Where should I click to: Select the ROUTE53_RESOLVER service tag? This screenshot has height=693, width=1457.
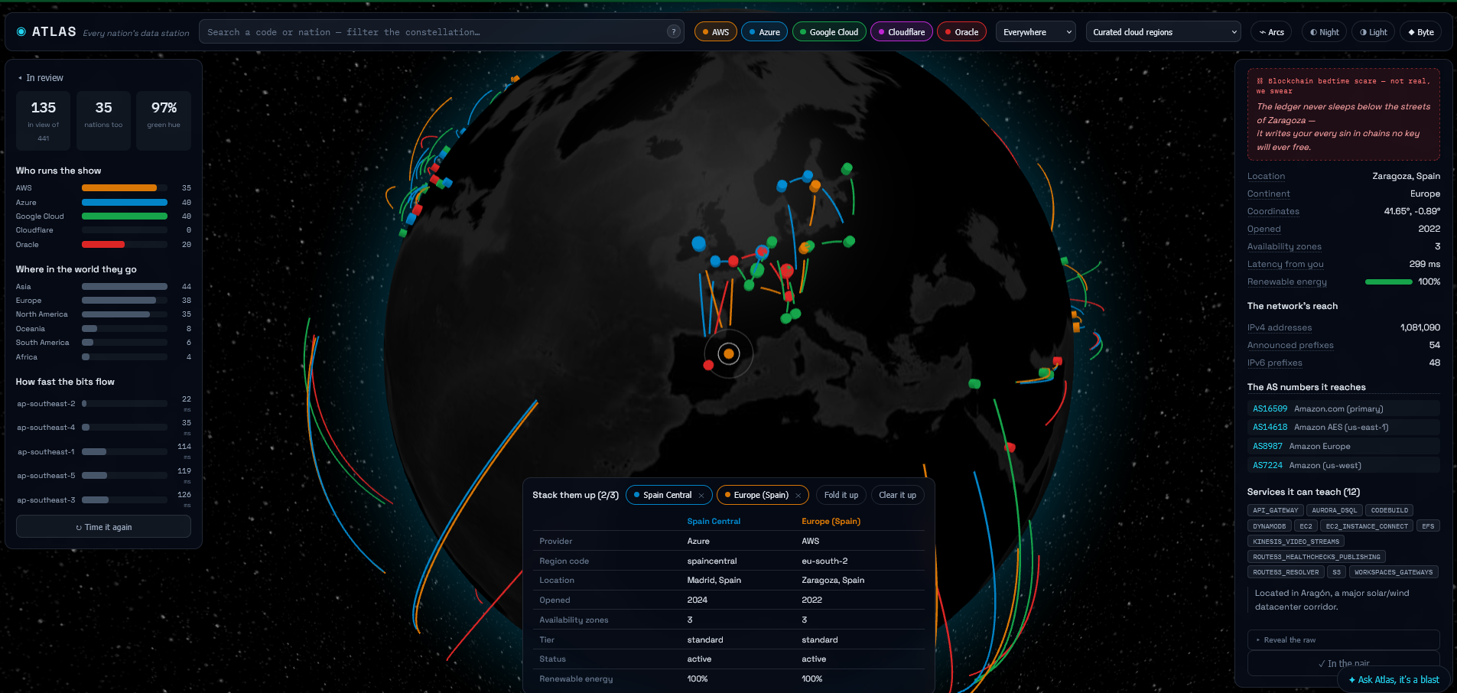[1286, 572]
